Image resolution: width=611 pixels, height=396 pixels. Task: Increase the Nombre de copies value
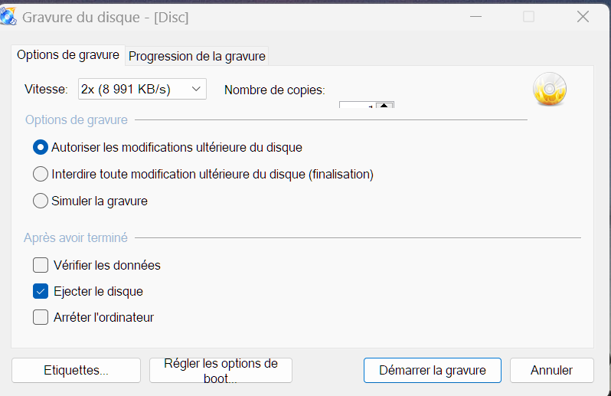(384, 105)
